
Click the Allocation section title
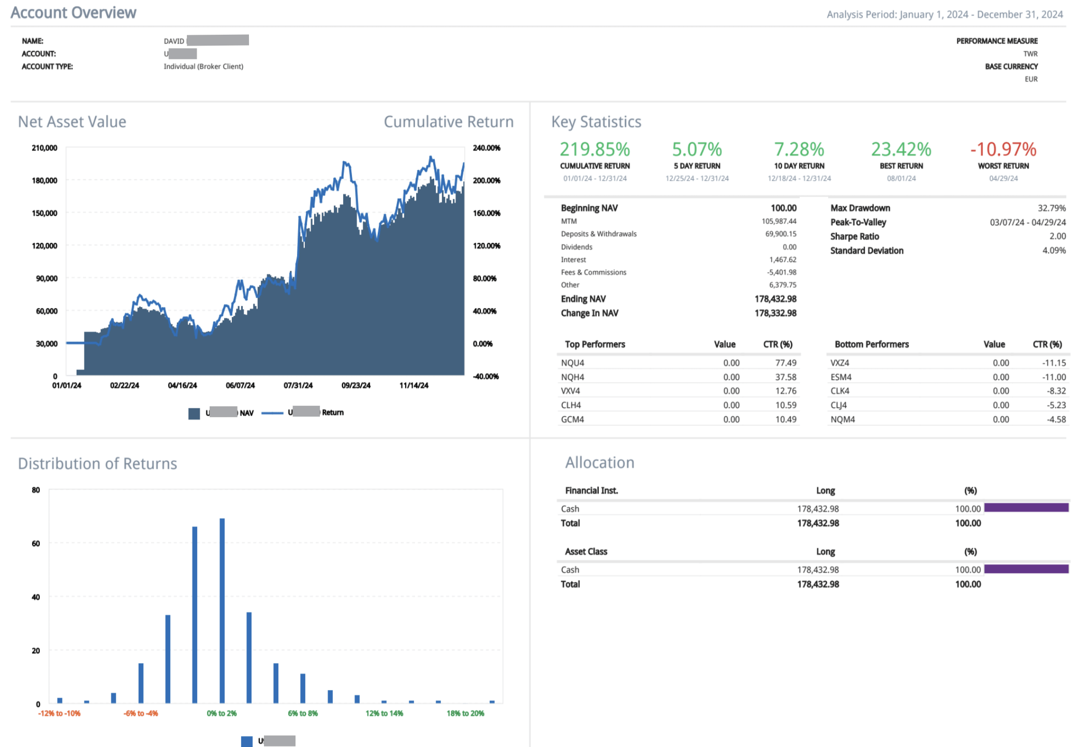(x=599, y=462)
